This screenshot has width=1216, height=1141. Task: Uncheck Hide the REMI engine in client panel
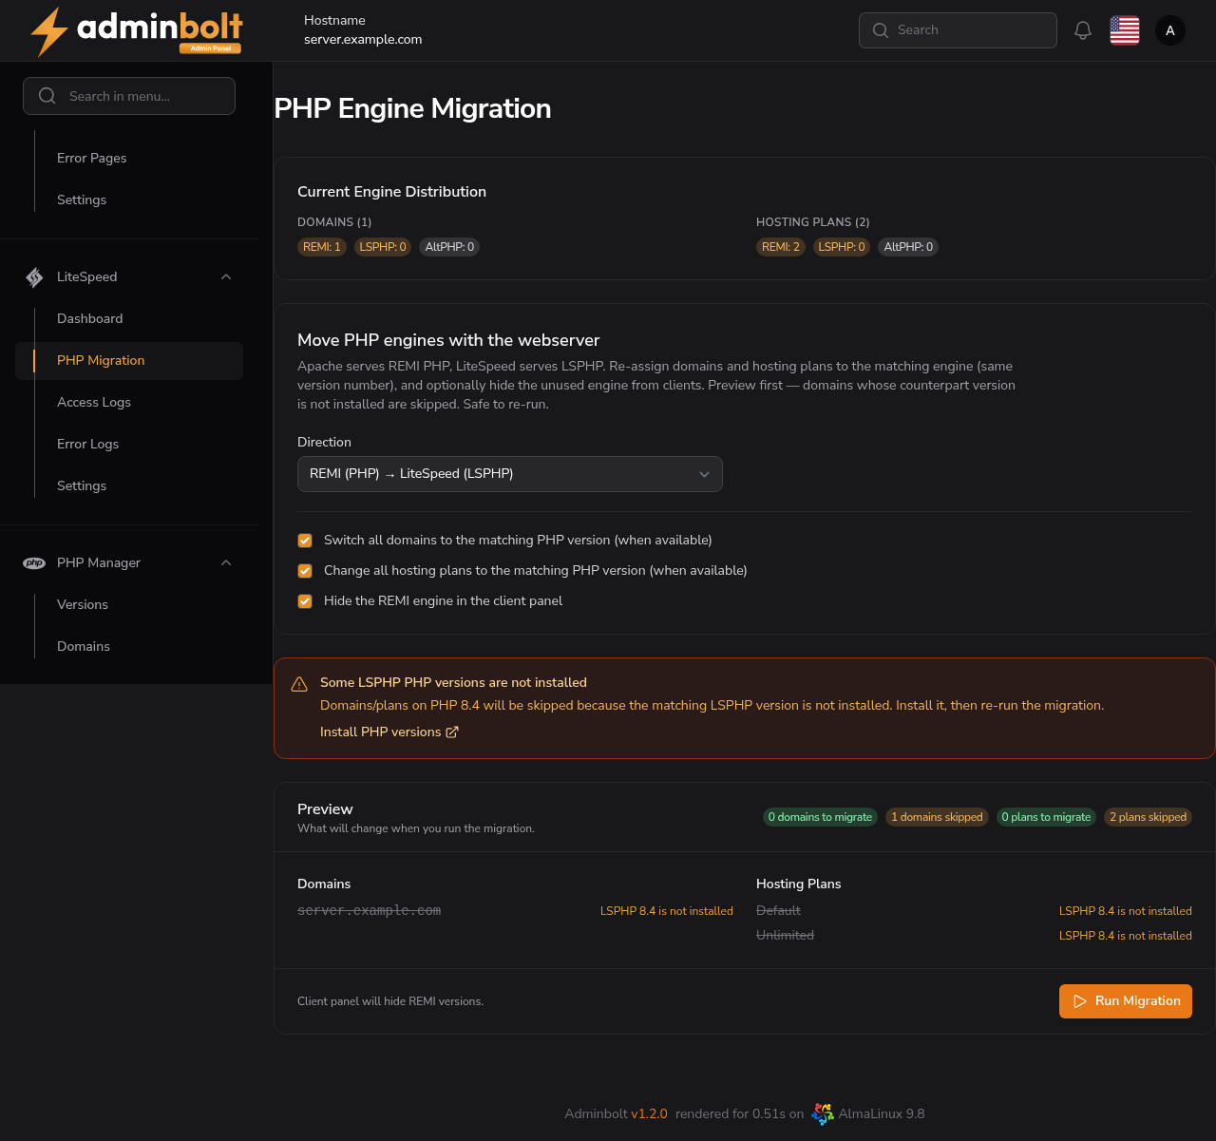click(x=305, y=601)
